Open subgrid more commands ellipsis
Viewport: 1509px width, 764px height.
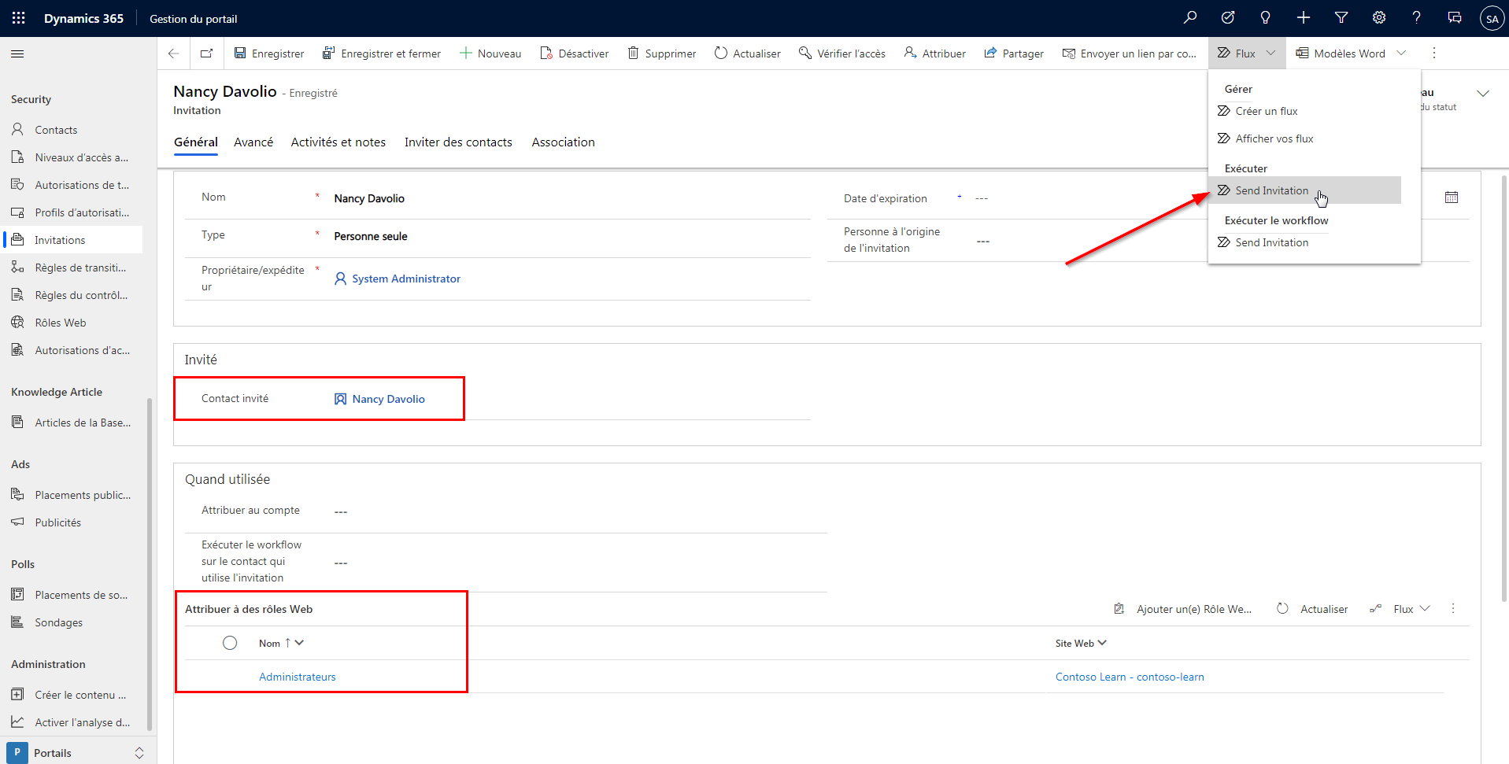(1453, 609)
